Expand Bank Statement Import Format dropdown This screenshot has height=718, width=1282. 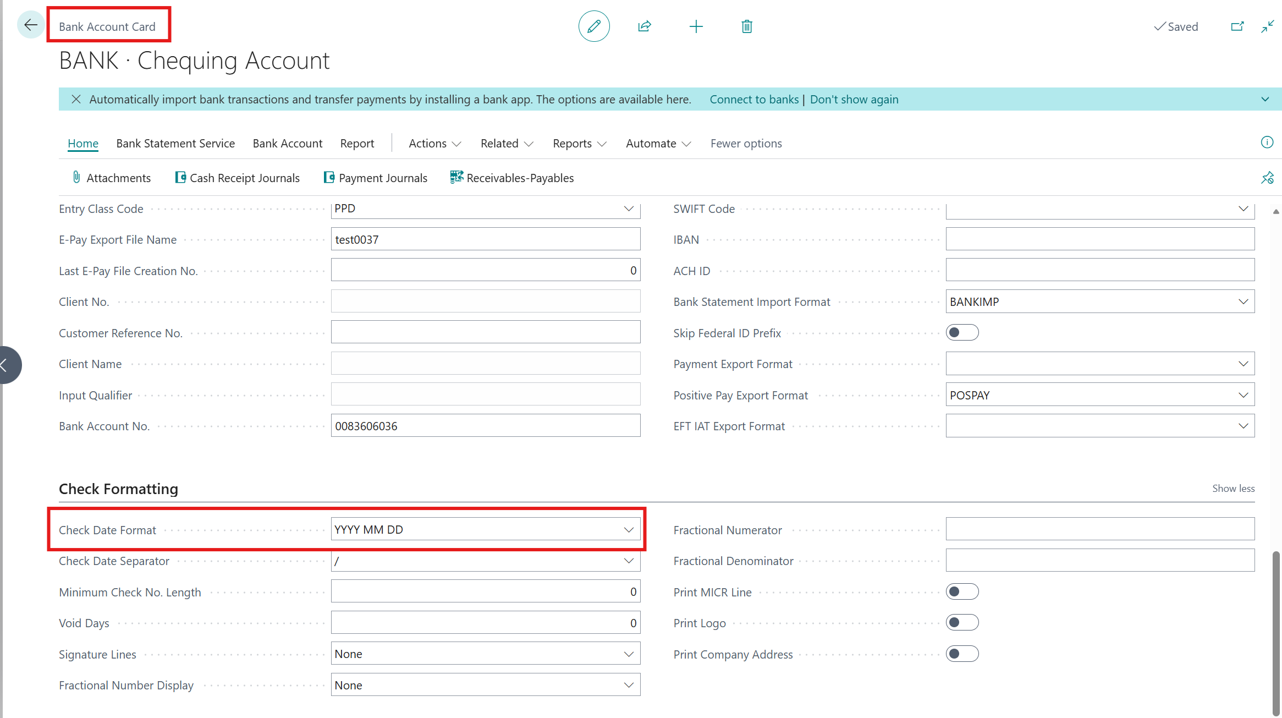[x=1243, y=302]
